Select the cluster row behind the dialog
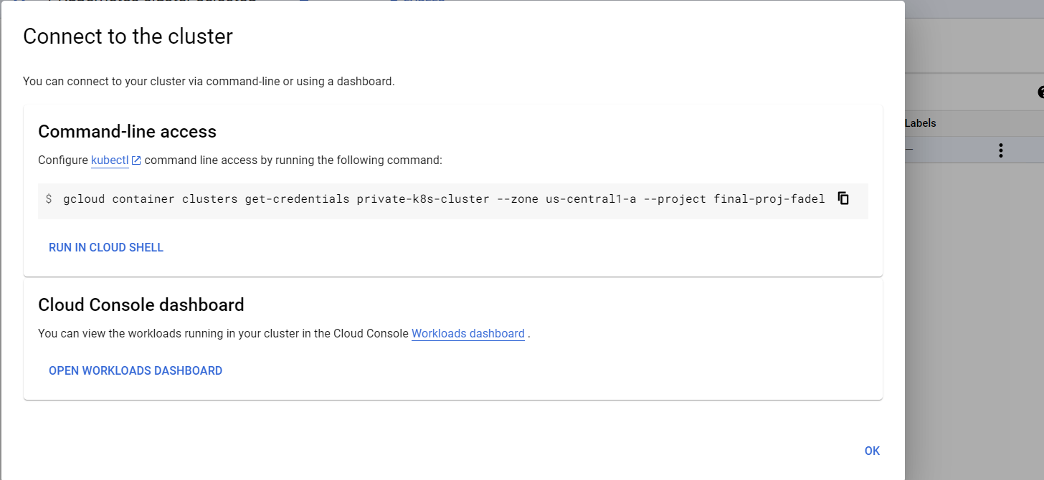This screenshot has height=480, width=1044. [954, 150]
